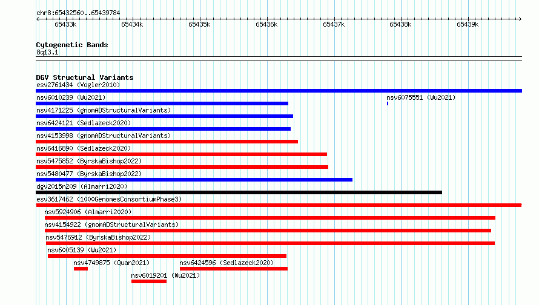
Task: Click the 8q13.1 cytogenetic band bar
Action: click(279, 59)
